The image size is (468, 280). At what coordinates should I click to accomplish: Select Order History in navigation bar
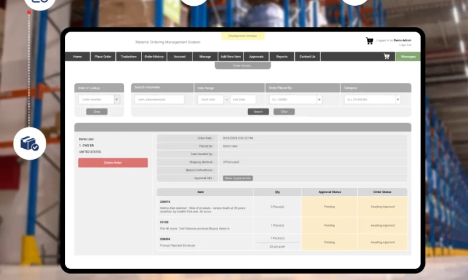tap(154, 57)
